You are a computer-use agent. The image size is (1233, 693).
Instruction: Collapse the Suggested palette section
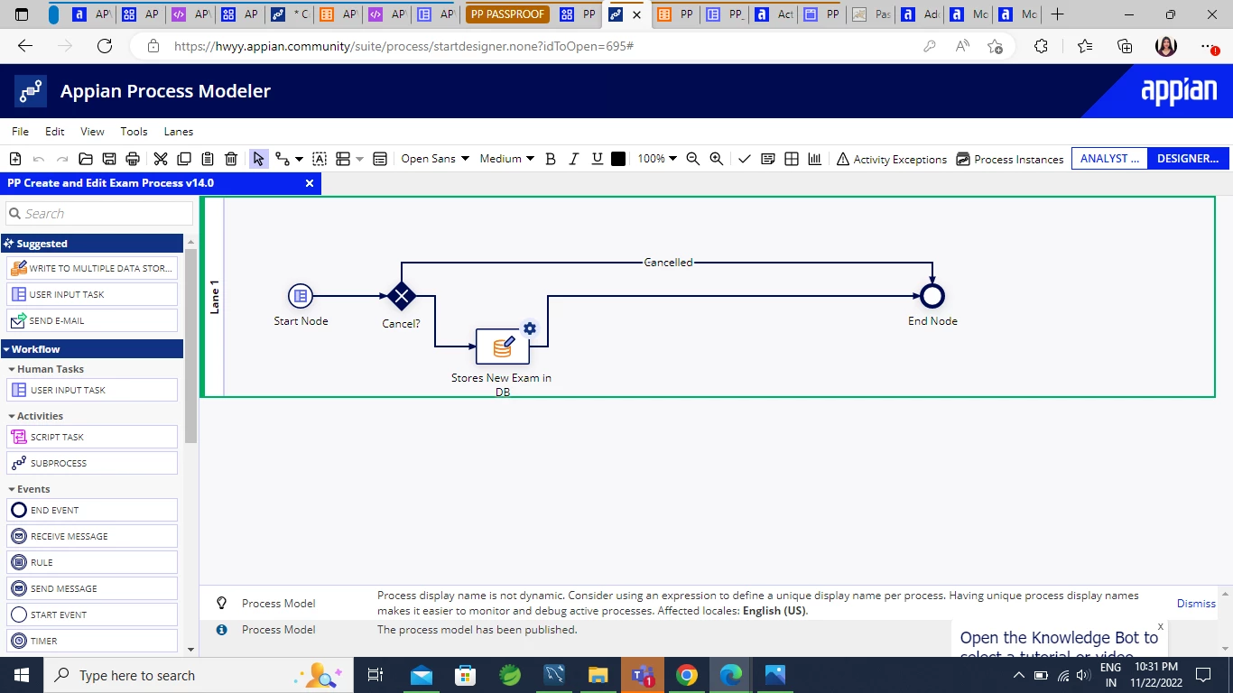pyautogui.click(x=92, y=244)
